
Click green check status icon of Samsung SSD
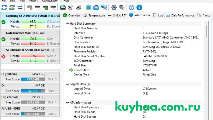[4, 22]
